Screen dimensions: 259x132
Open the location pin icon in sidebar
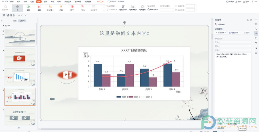pyautogui.click(x=256, y=53)
